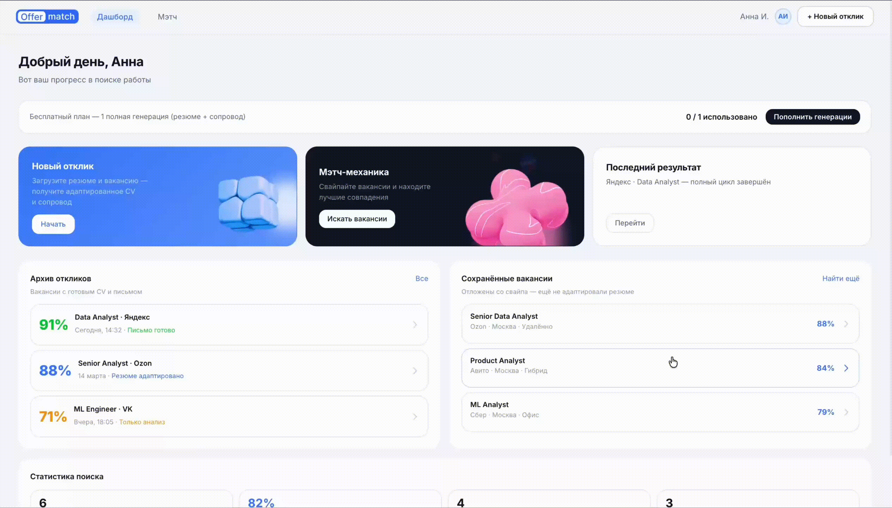Select the Senior Analyst · Ozon title
Viewport: 892px width, 508px height.
click(x=115, y=363)
